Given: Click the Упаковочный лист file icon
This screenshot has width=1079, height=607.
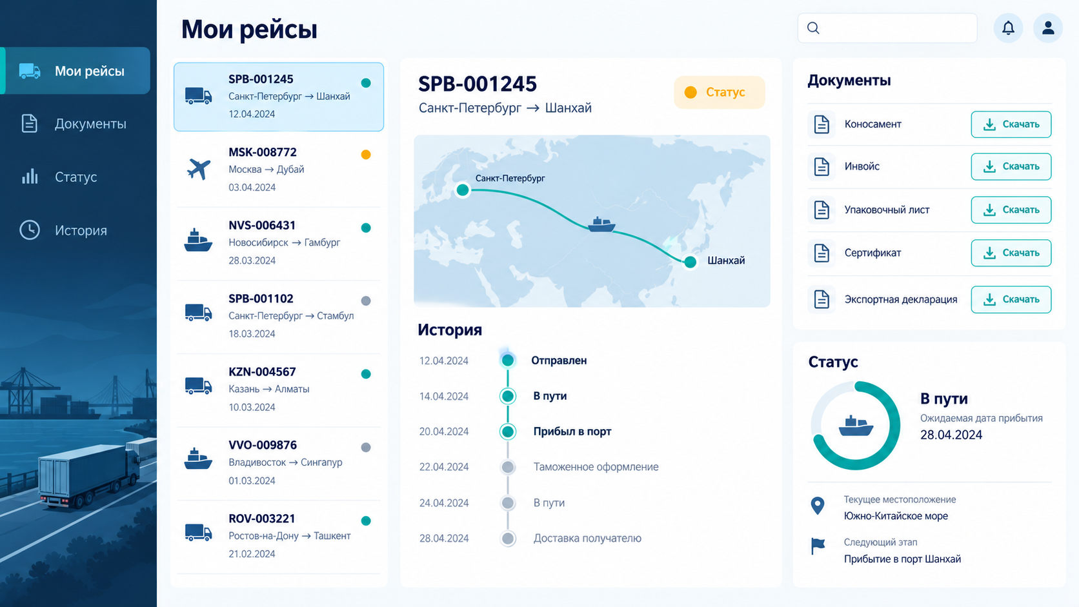Looking at the screenshot, I should coord(822,210).
